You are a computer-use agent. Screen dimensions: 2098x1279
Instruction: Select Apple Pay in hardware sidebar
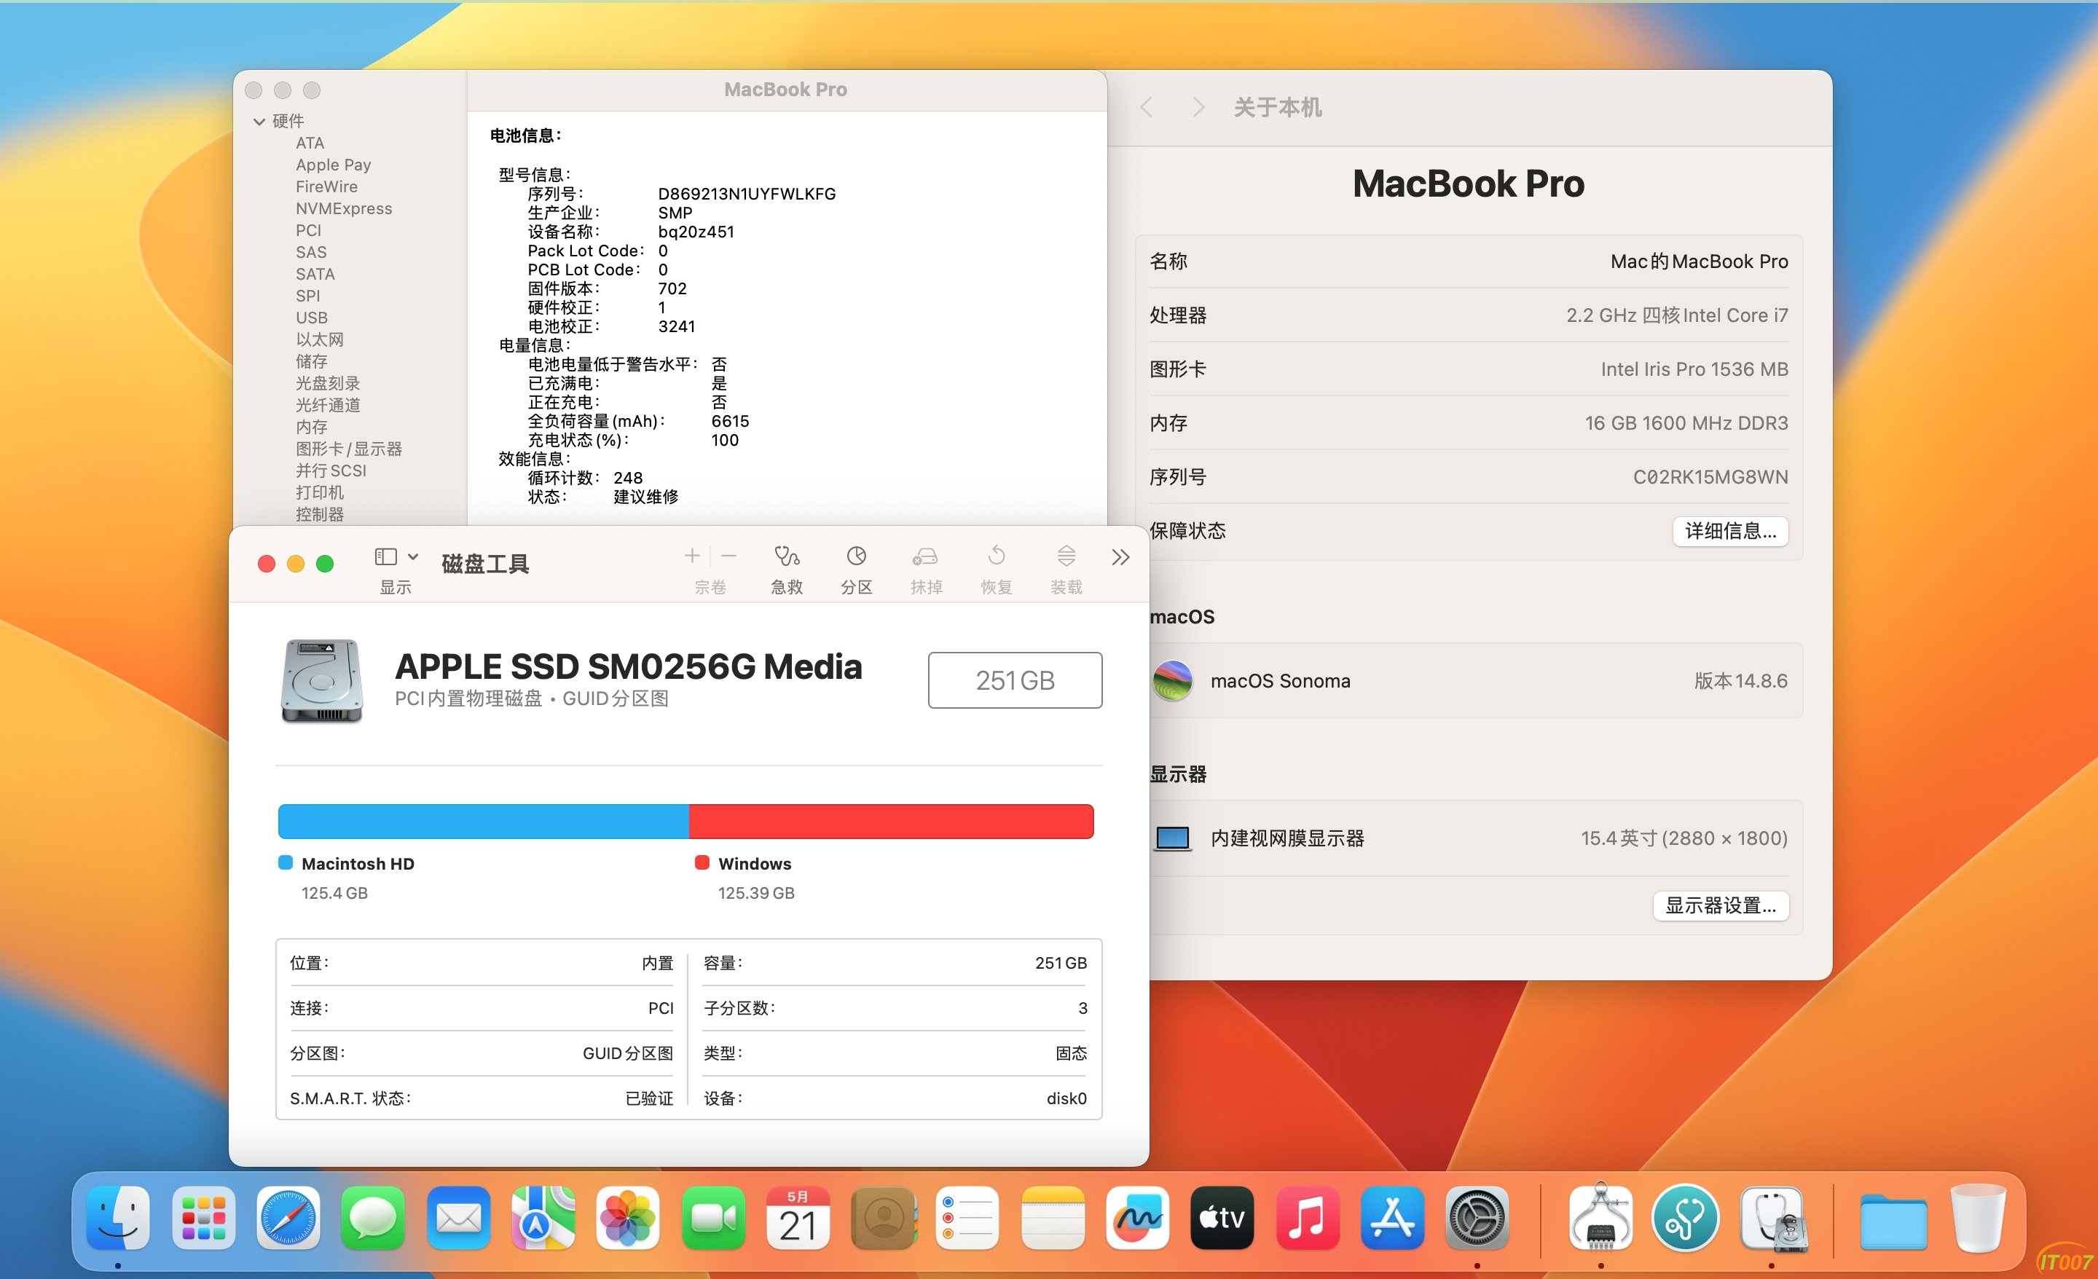click(x=333, y=165)
